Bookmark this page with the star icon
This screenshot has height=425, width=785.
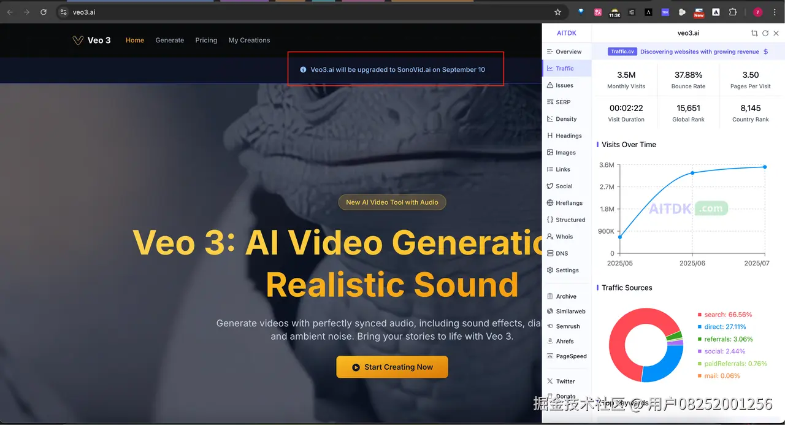click(557, 12)
